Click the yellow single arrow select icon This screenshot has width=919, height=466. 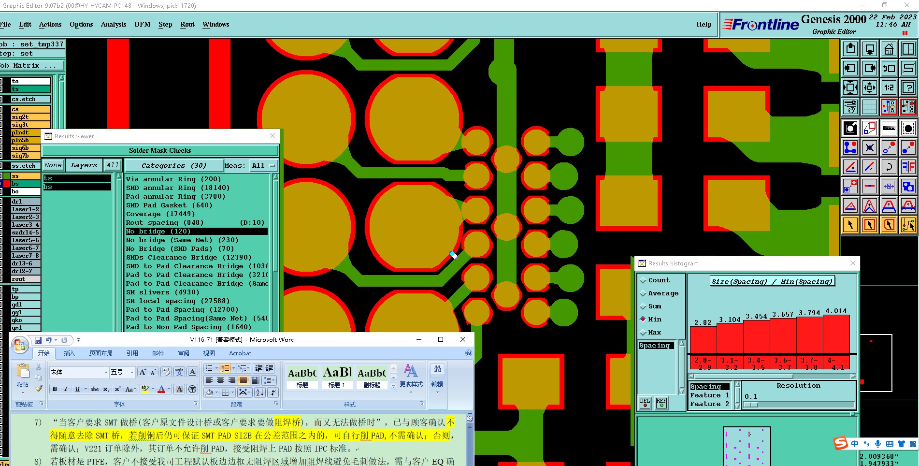coord(850,225)
